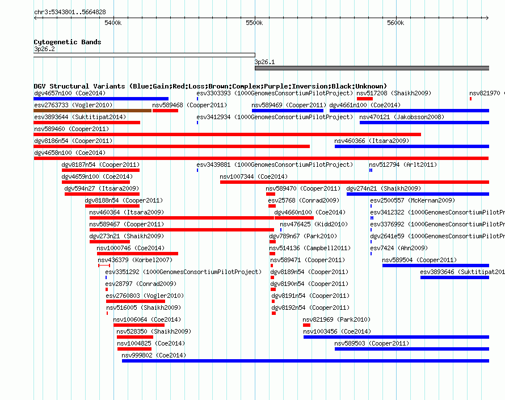Click the 5400k ruler position label
505x400 pixels.
click(113, 23)
